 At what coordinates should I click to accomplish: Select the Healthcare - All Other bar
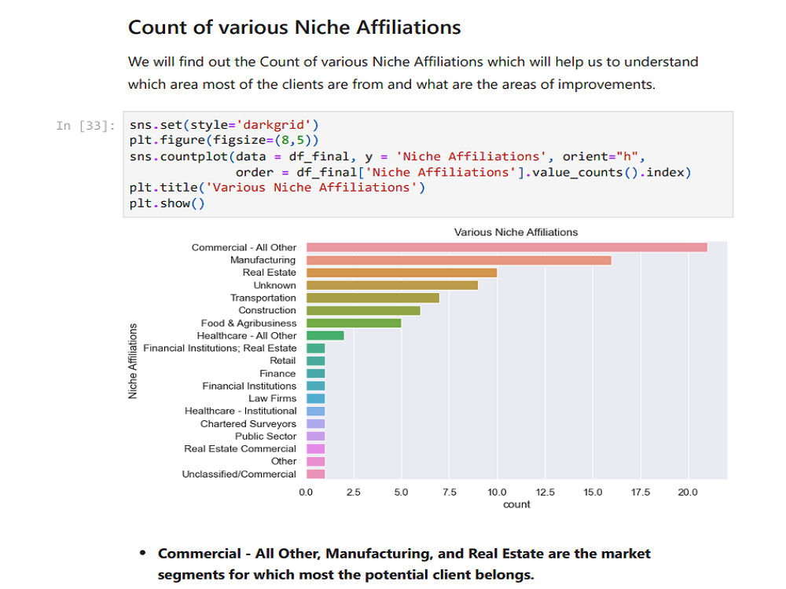pos(326,335)
